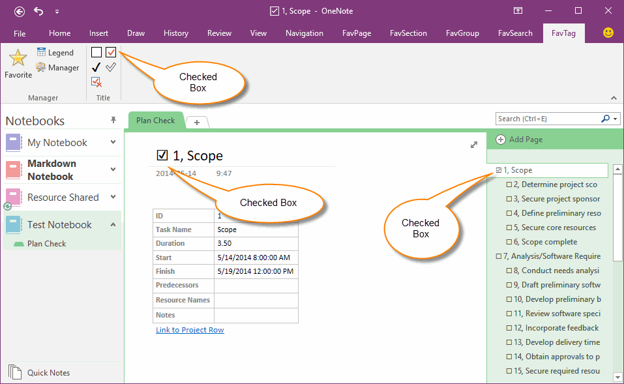Image resolution: width=624 pixels, height=384 pixels.
Task: Click the remove-checkbox icon
Action: (96, 81)
